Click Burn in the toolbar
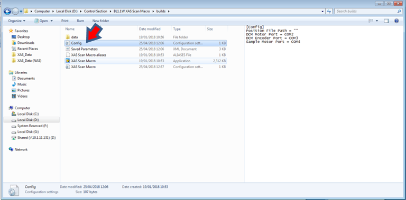The height and width of the screenshot is (200, 406). tap(80, 21)
